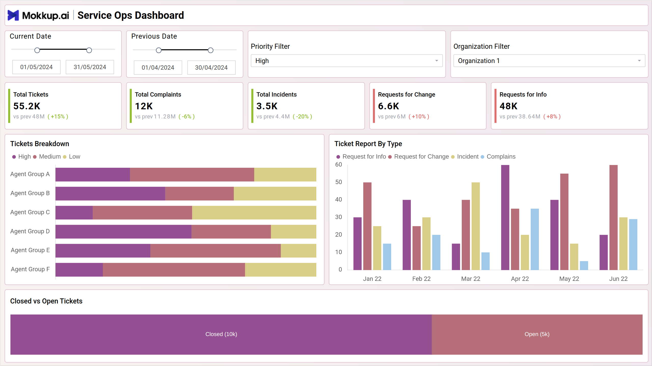The image size is (652, 366).
Task: Click the 30/04/2024 previous end date field
Action: [211, 68]
